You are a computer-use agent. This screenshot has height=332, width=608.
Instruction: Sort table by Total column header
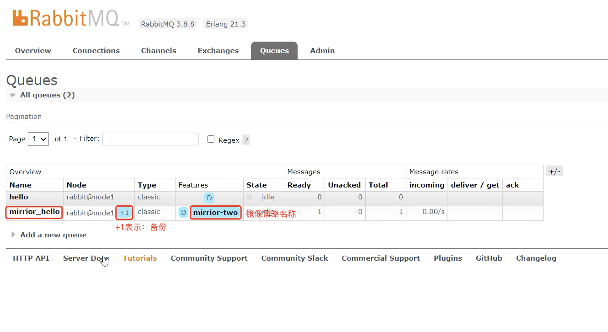pos(379,185)
